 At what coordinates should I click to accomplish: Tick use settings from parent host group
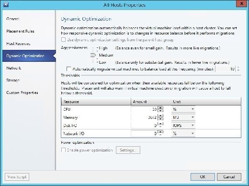click(63, 40)
